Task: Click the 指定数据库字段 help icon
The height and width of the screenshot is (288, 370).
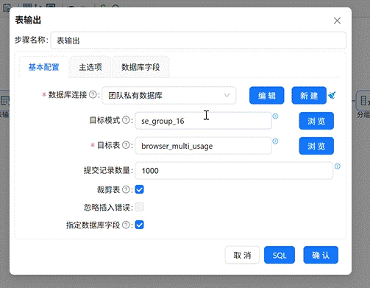Action: tap(126, 225)
